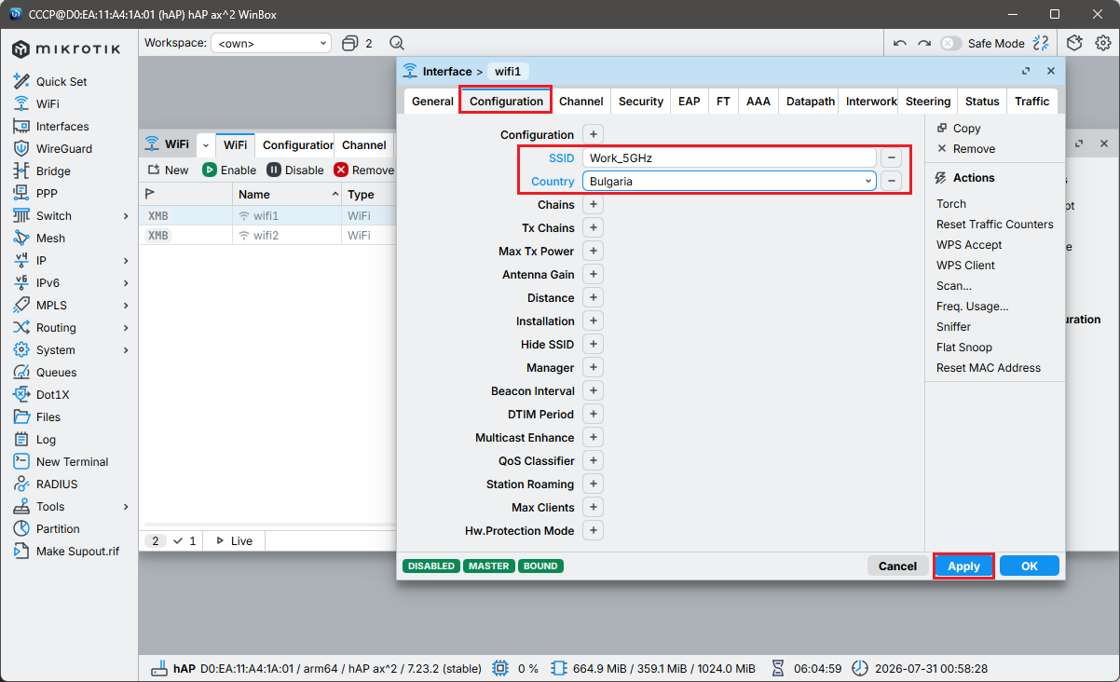Click the undo arrow in top toolbar
Screen dimensions: 1120x682
tap(899, 43)
